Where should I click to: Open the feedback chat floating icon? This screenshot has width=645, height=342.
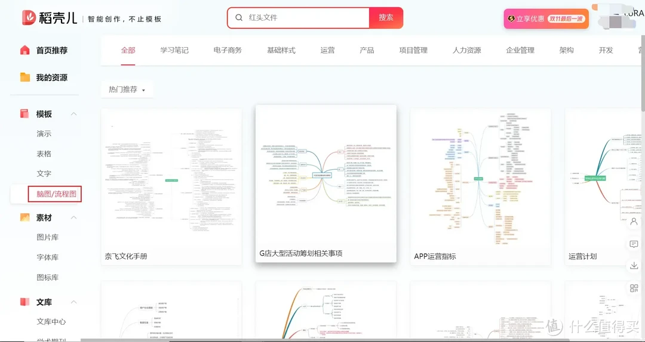634,244
